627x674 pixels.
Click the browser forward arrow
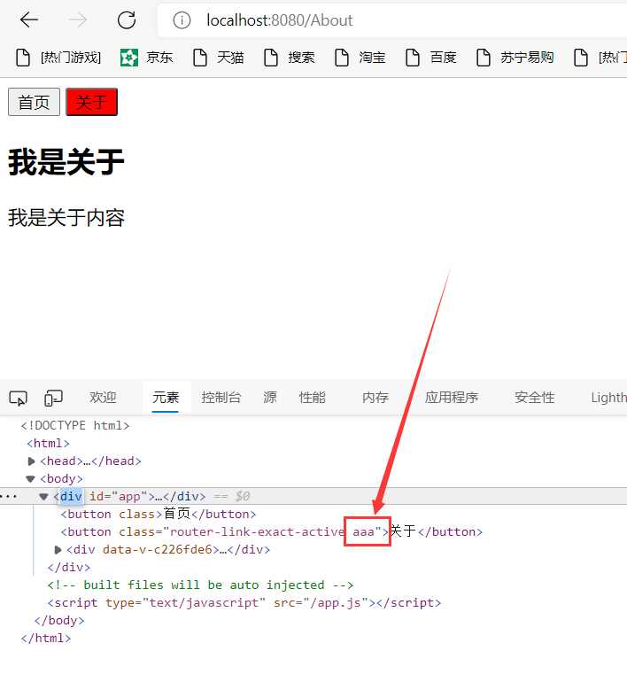pos(78,19)
